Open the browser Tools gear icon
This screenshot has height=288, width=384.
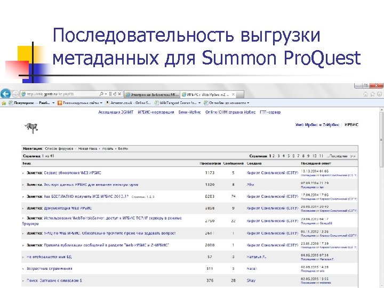[x=379, y=94]
